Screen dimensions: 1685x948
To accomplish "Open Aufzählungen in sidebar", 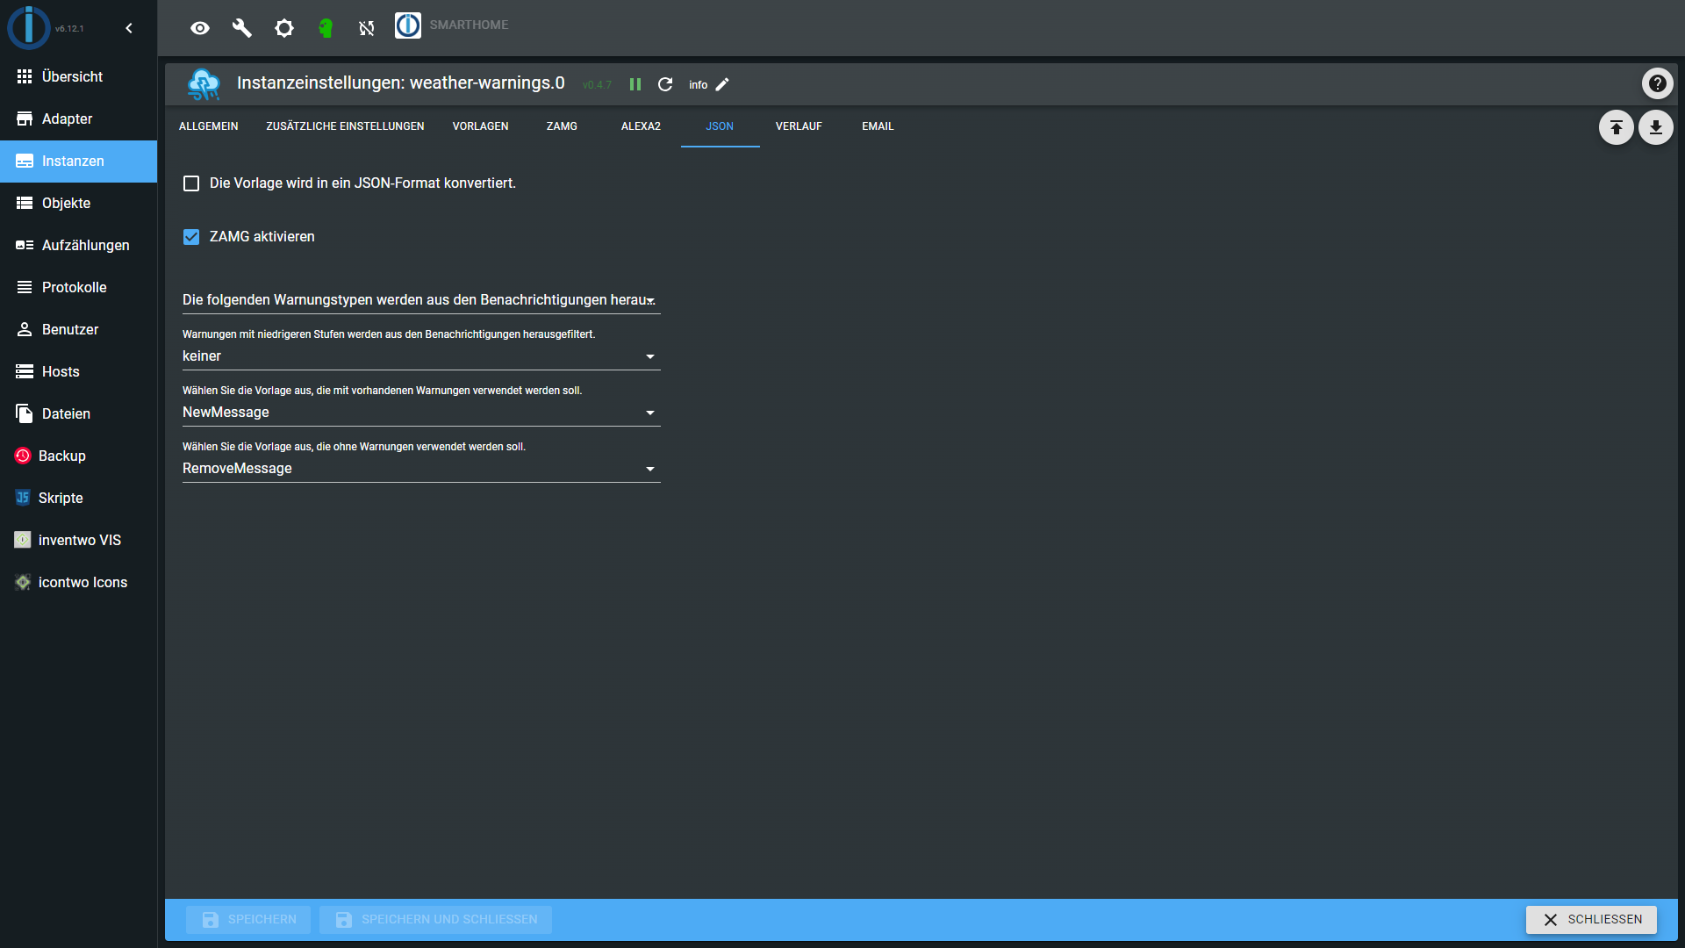I will coord(79,245).
